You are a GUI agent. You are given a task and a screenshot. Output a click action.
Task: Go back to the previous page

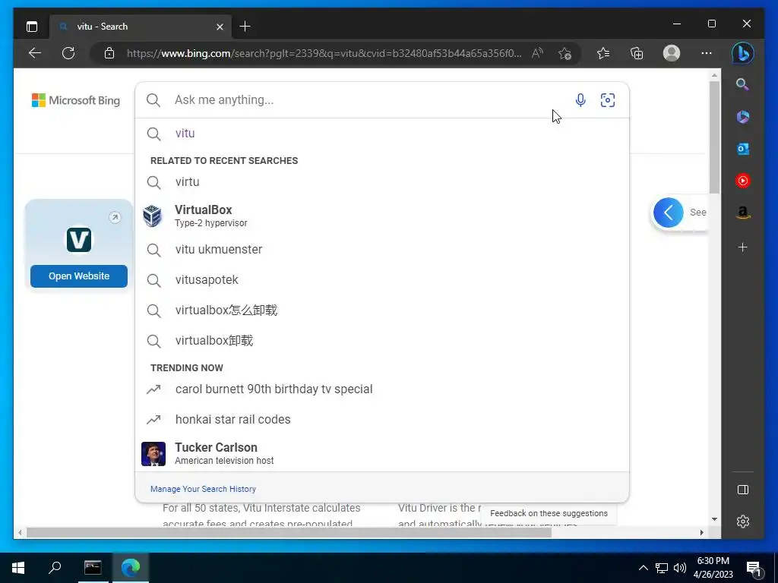coord(35,53)
